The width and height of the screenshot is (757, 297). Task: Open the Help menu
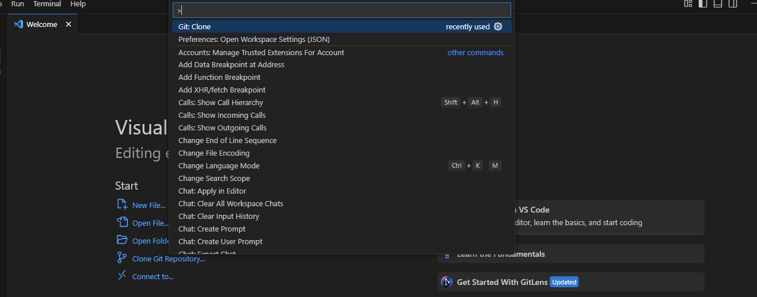(78, 4)
